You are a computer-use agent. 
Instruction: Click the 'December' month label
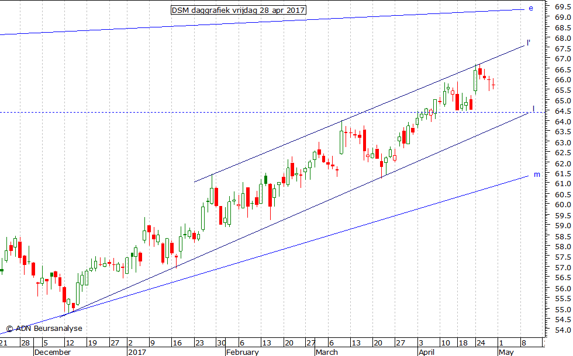(x=53, y=352)
